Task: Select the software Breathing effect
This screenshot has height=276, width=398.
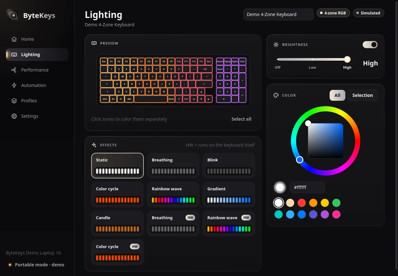Action: tap(173, 166)
